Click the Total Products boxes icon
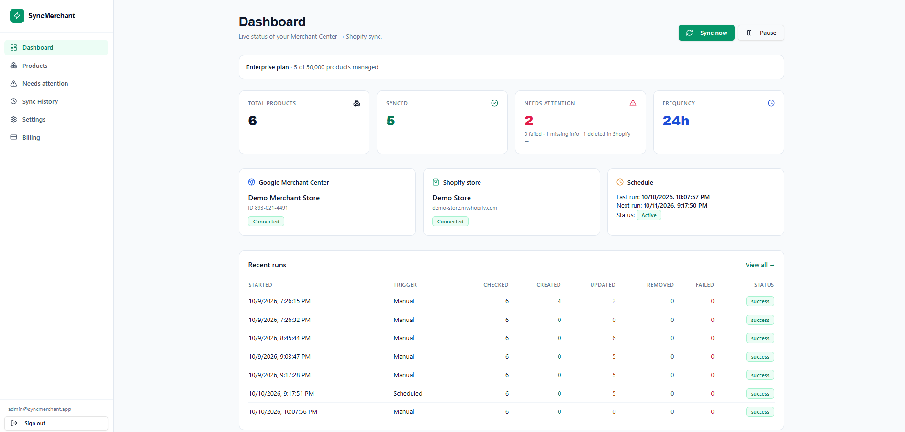905x432 pixels. click(357, 103)
